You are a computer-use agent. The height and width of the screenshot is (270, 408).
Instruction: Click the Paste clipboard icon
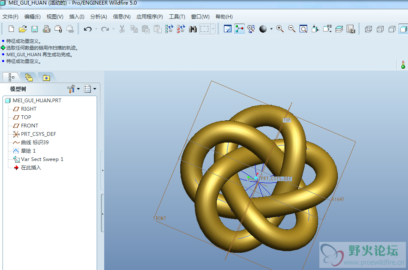(146, 29)
